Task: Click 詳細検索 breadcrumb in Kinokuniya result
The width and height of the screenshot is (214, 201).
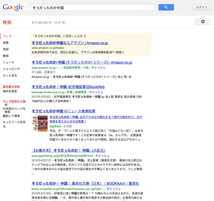Action: [x=81, y=92]
